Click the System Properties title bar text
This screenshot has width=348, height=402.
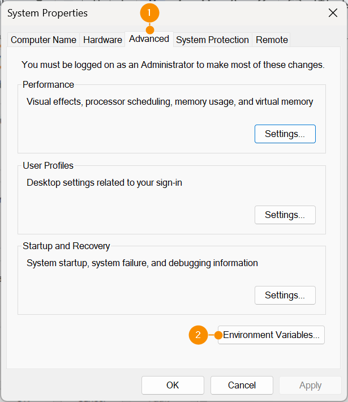point(48,12)
